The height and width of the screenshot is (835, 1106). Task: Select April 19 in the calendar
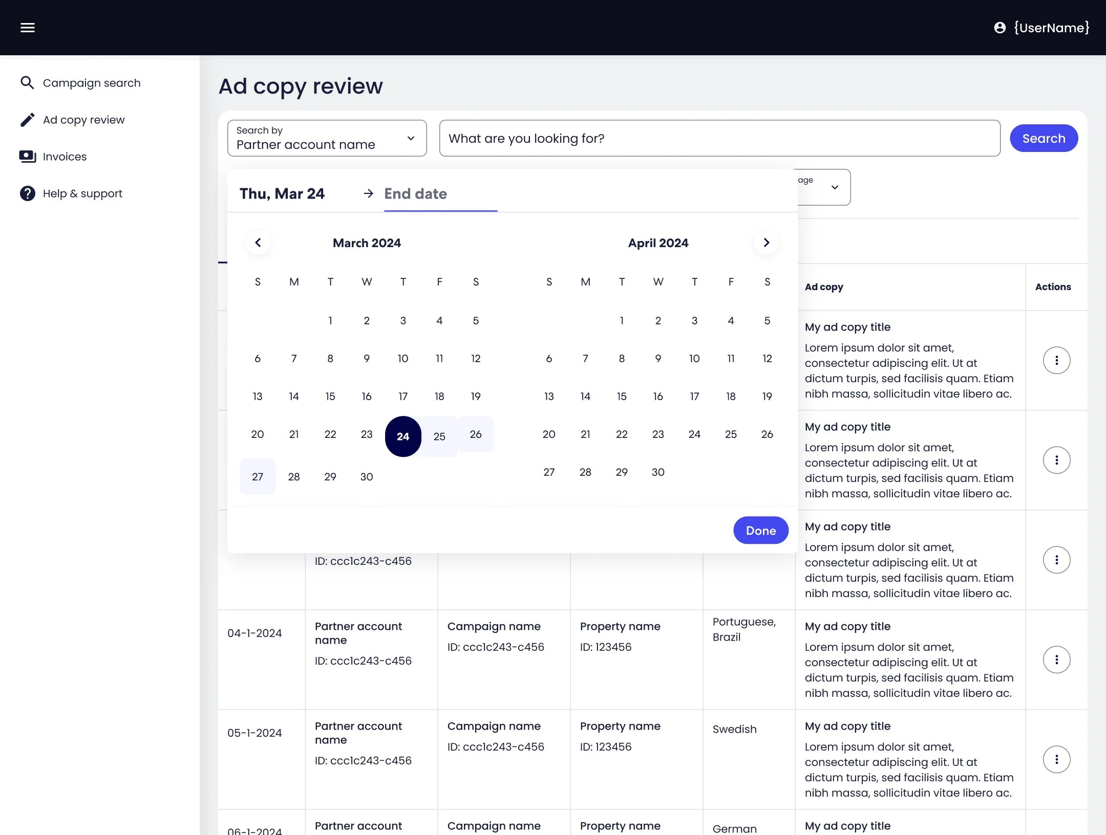(767, 396)
